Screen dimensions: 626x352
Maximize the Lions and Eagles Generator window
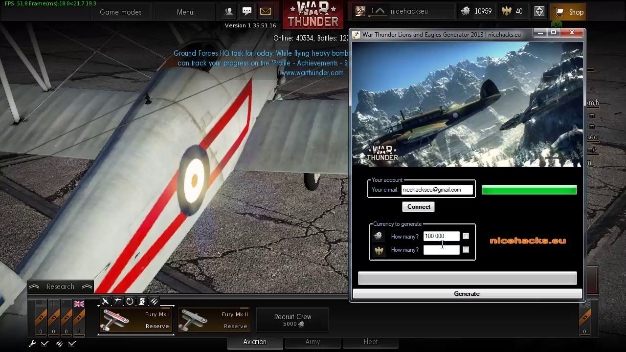point(554,33)
